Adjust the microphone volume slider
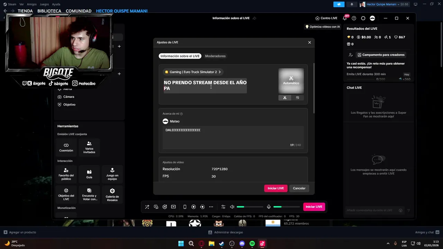The width and height of the screenshot is (443, 249). [x=287, y=207]
